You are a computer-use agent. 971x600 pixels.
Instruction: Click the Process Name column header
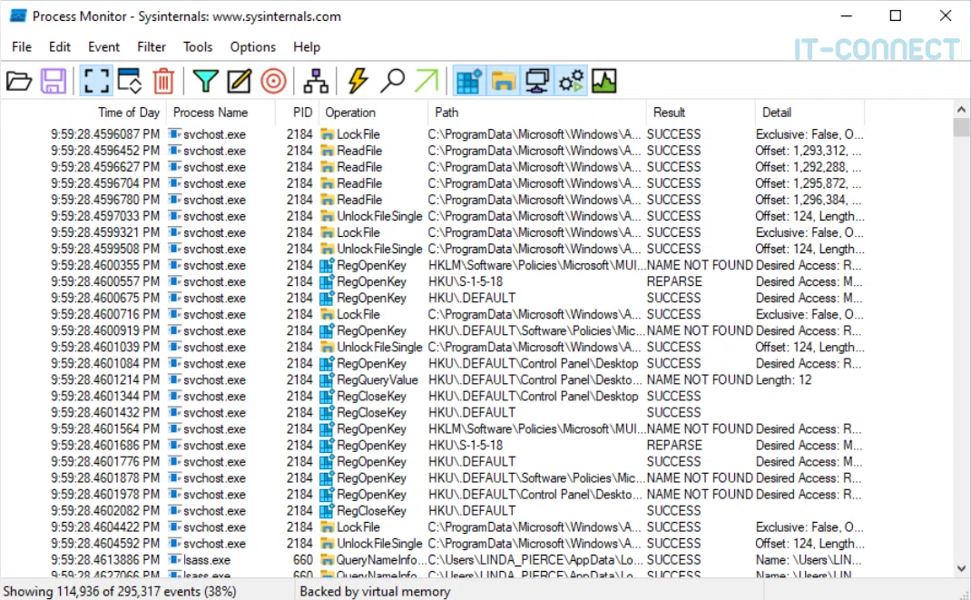(x=211, y=113)
